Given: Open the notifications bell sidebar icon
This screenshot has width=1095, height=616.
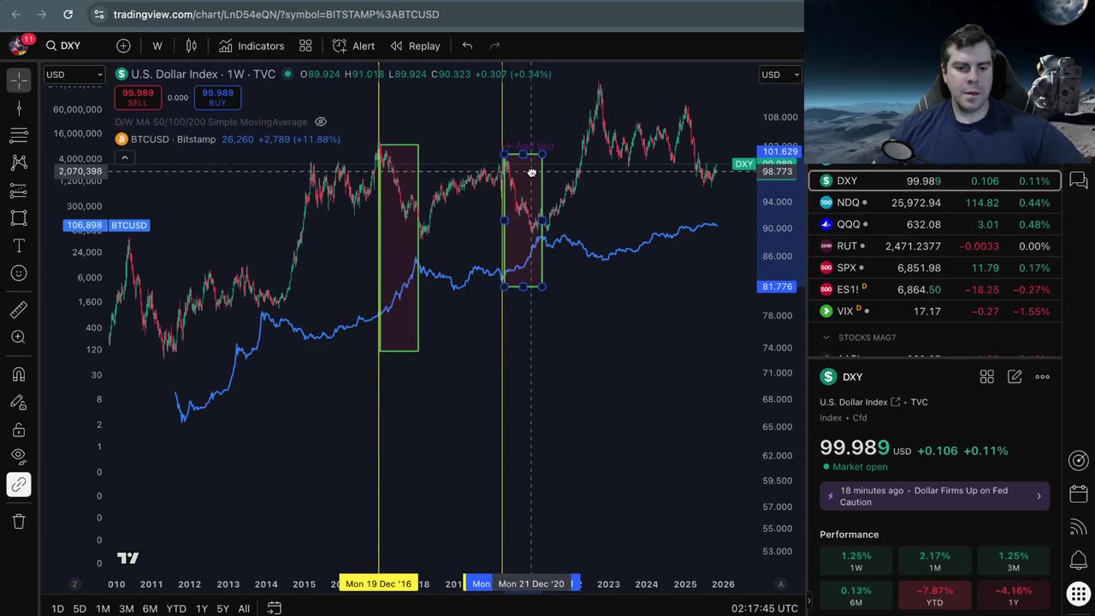Looking at the screenshot, I should coord(1079,560).
